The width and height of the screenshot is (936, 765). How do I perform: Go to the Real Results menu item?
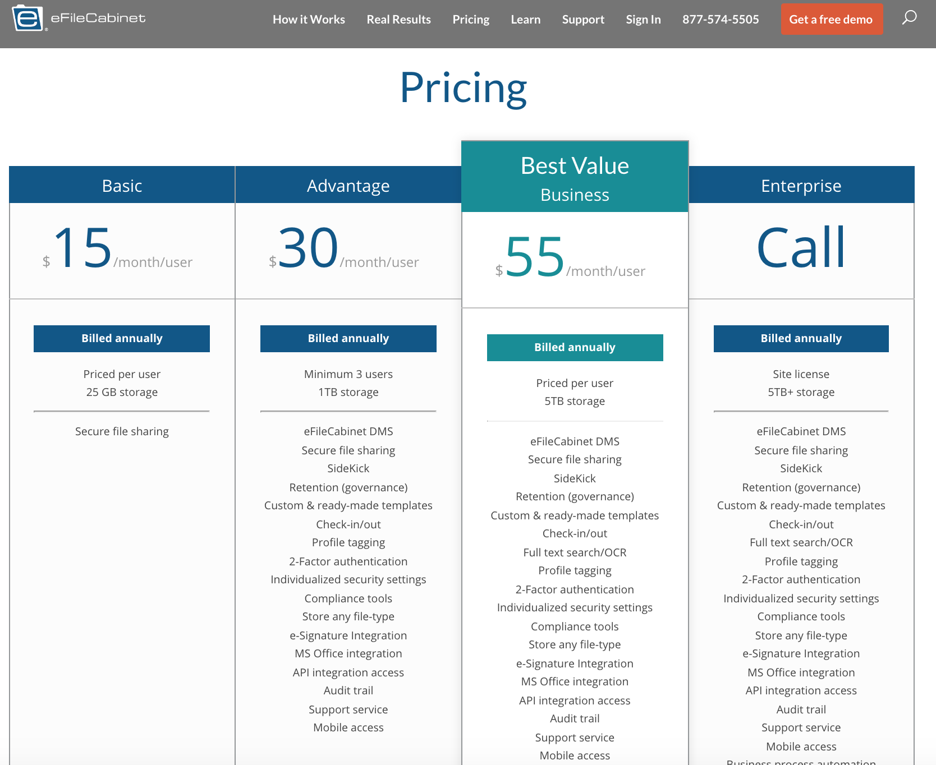click(x=398, y=20)
